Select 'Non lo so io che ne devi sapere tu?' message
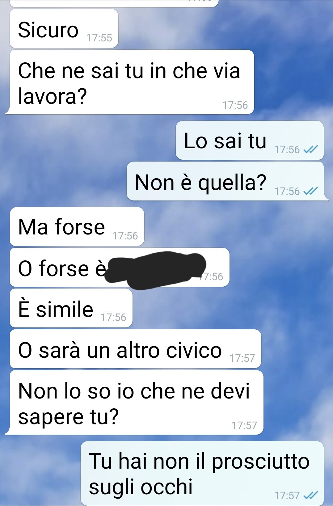This screenshot has width=333, height=506. pyautogui.click(x=134, y=402)
